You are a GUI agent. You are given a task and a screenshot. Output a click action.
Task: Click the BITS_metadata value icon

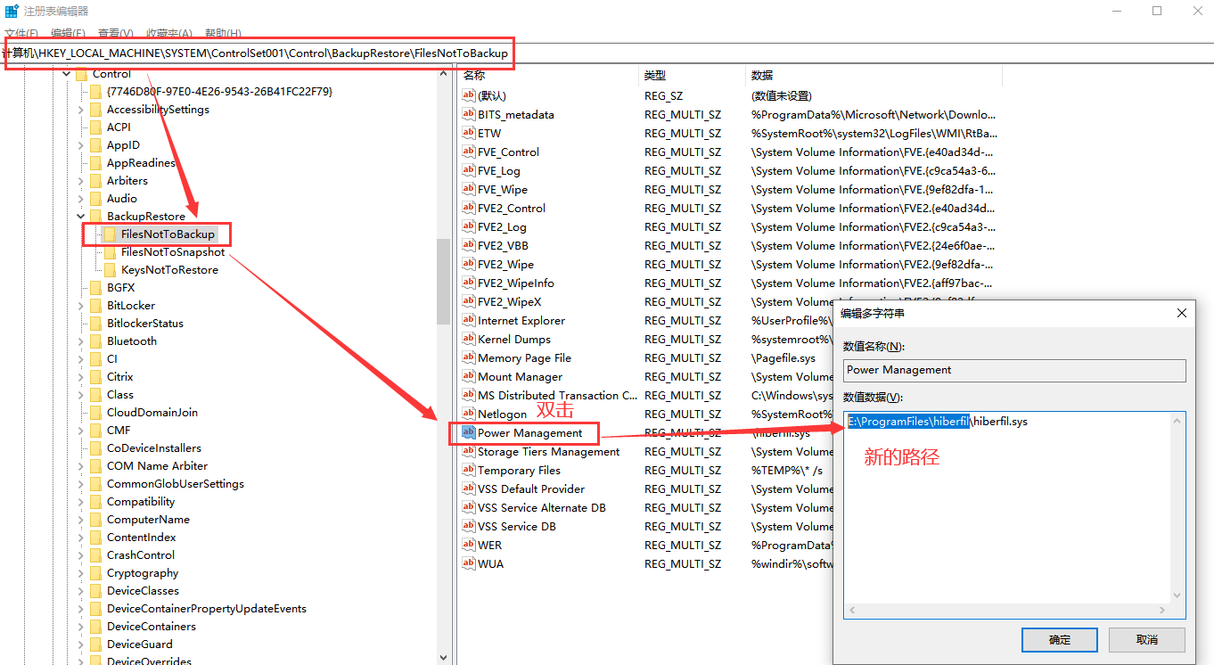click(x=469, y=114)
